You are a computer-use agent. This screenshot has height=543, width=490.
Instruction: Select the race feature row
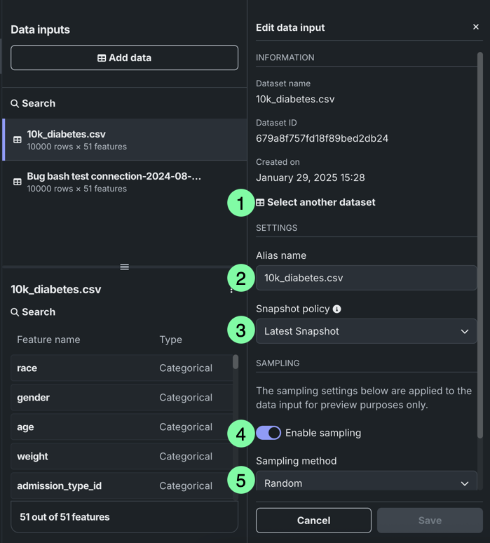tap(119, 368)
